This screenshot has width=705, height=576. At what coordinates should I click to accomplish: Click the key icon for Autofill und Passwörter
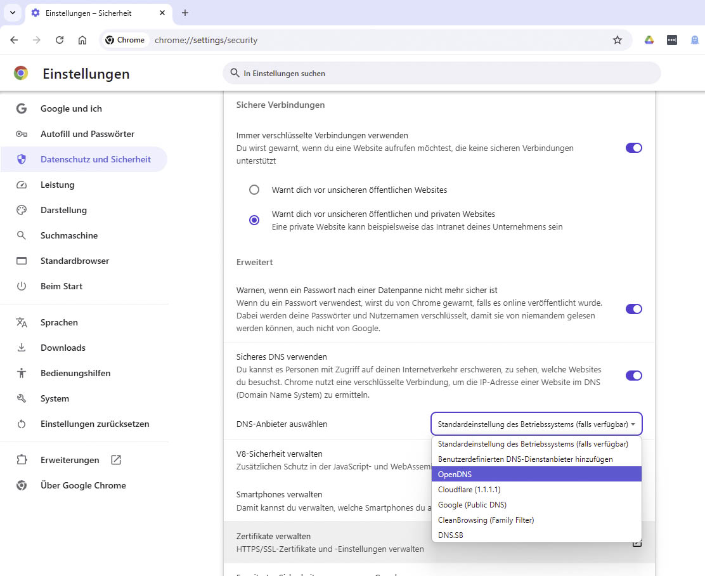22,134
